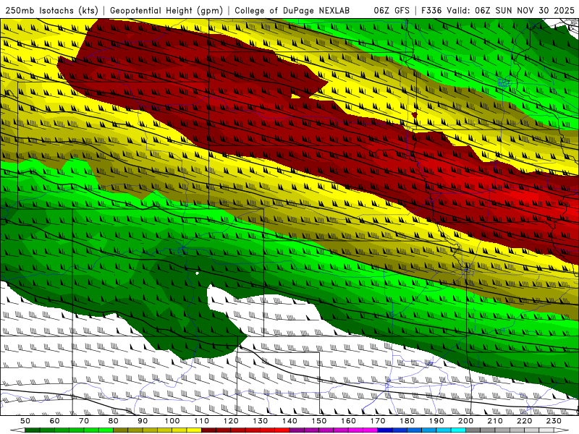Viewport: 579px width, 434px height.
Task: Click the 'F336' forecast hour text
Action: (432, 11)
